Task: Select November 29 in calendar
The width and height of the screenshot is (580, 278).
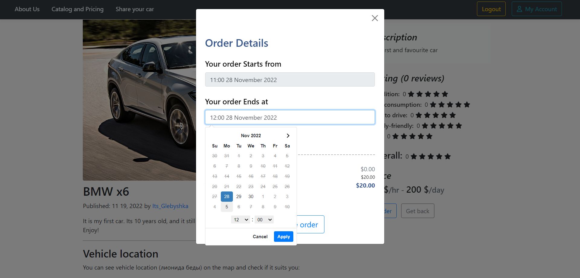Action: tap(239, 197)
